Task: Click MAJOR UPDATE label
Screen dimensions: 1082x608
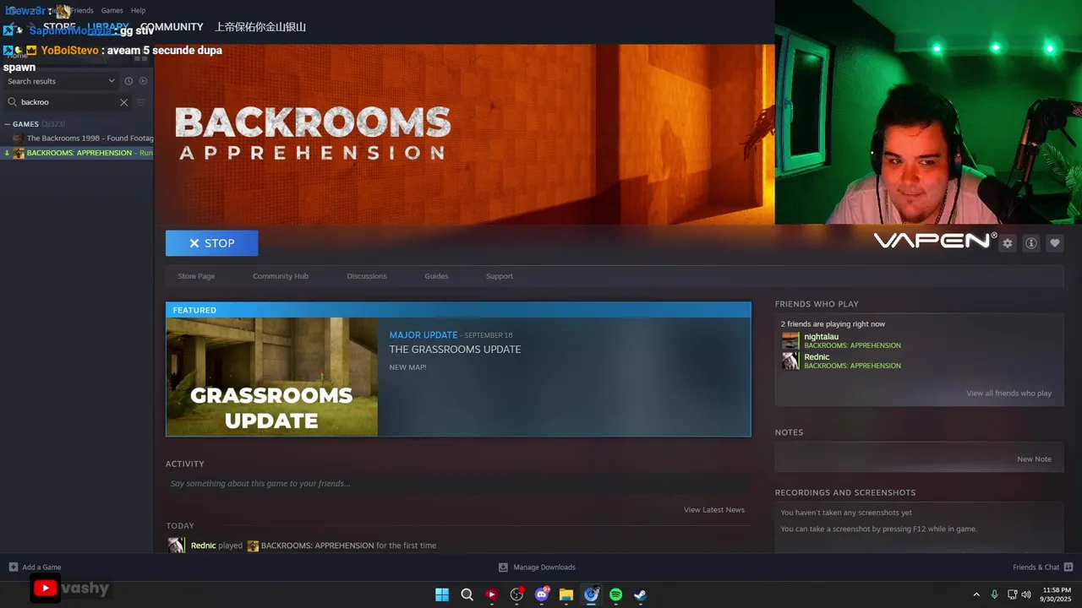Action: pos(424,335)
